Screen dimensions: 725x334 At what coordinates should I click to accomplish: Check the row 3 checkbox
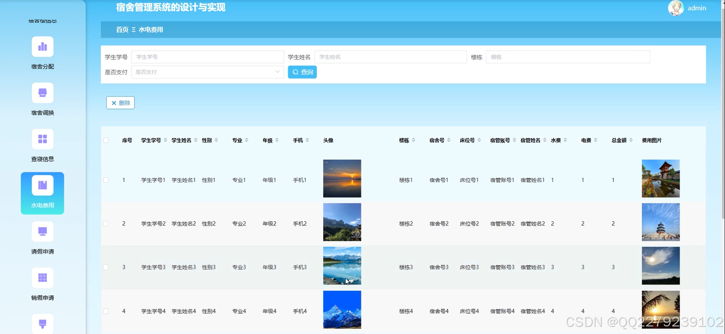tap(106, 267)
